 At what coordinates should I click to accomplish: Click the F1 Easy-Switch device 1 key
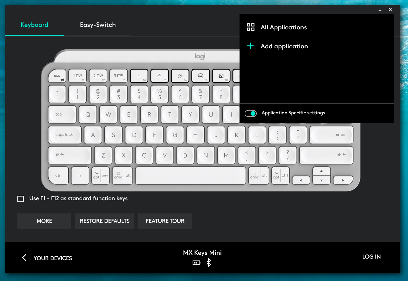point(78,76)
